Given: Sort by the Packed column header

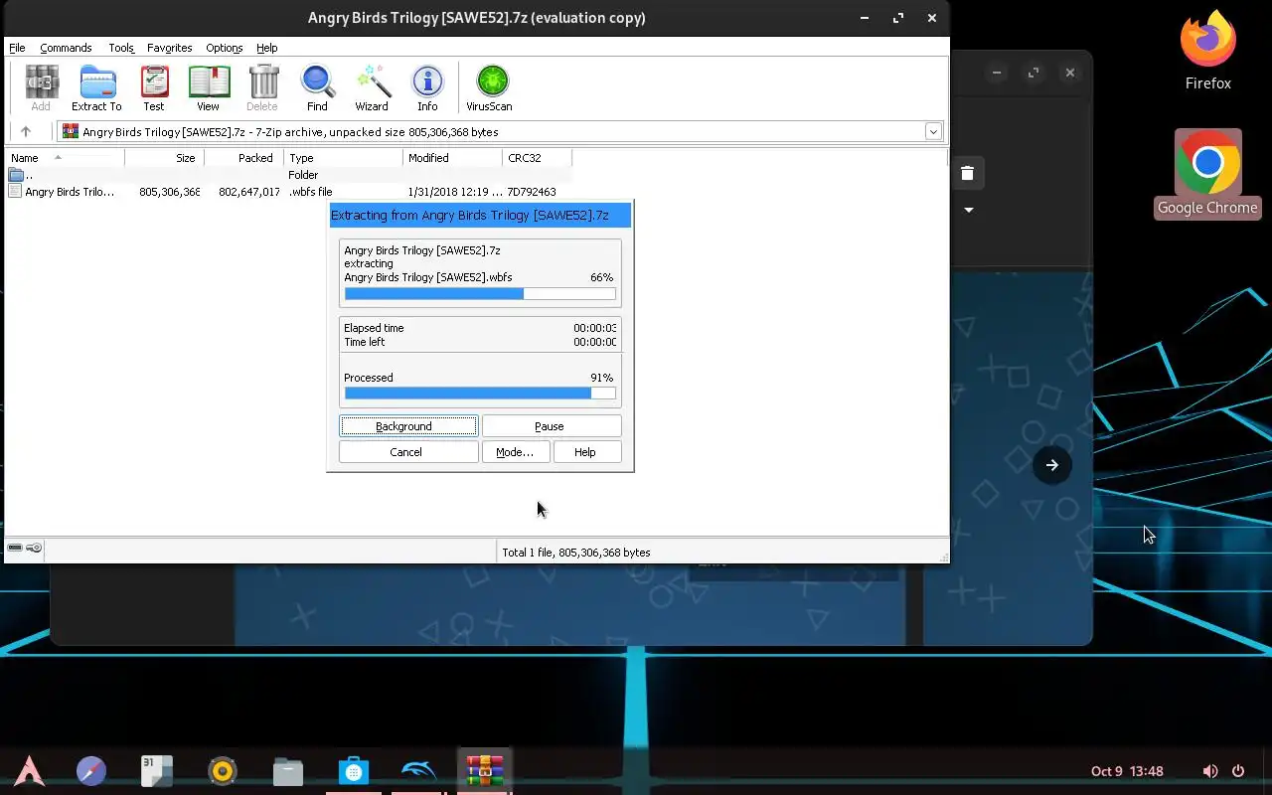Looking at the screenshot, I should [244, 158].
